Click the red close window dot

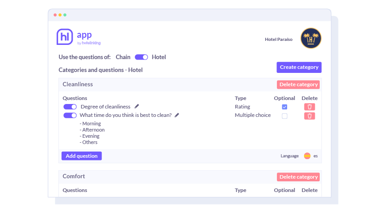coord(55,15)
